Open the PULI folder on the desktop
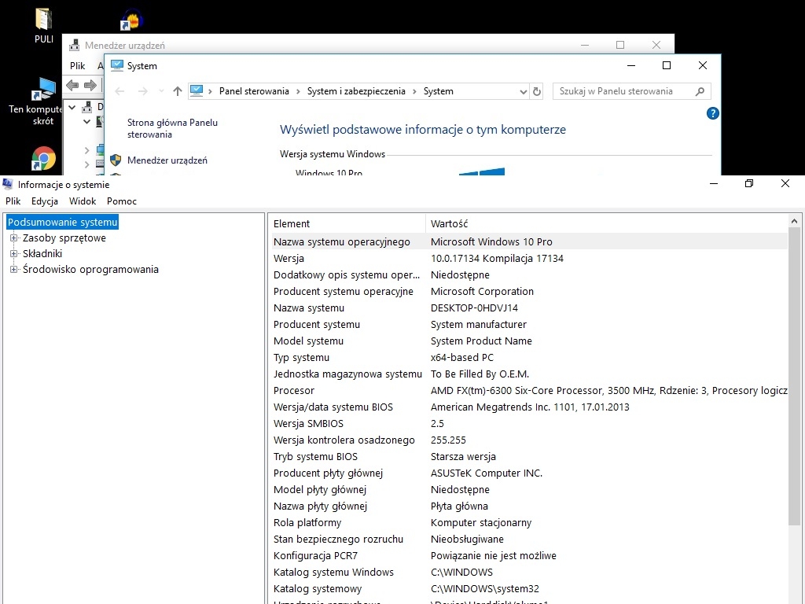 [x=44, y=26]
